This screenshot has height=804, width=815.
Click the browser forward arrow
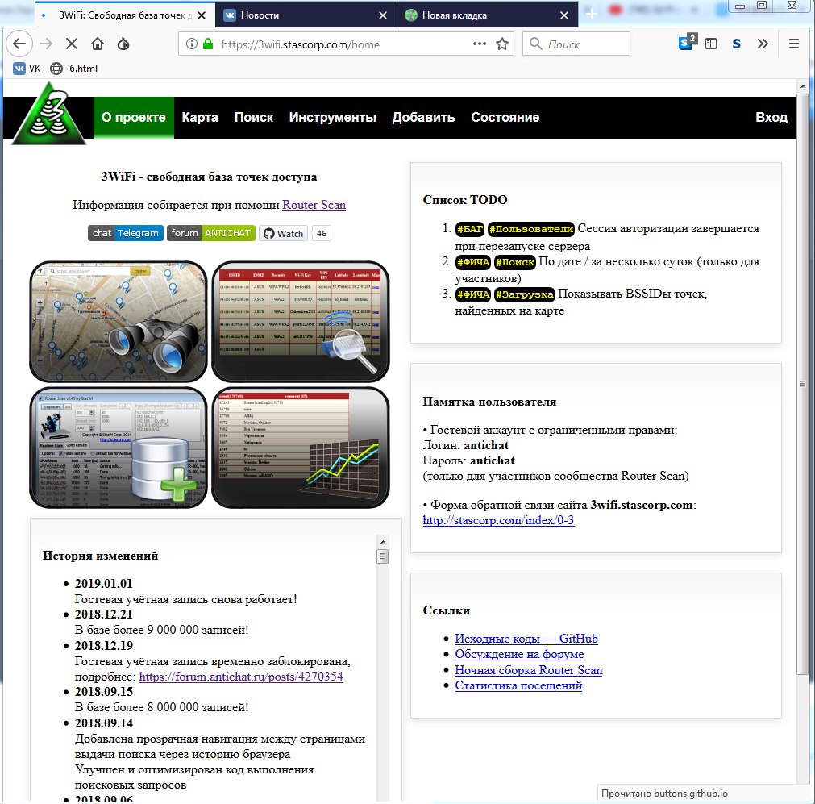point(46,44)
